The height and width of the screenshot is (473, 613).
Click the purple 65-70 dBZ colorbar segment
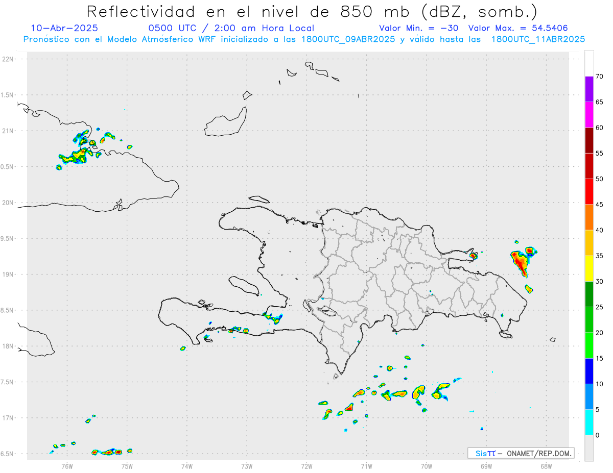pyautogui.click(x=589, y=89)
